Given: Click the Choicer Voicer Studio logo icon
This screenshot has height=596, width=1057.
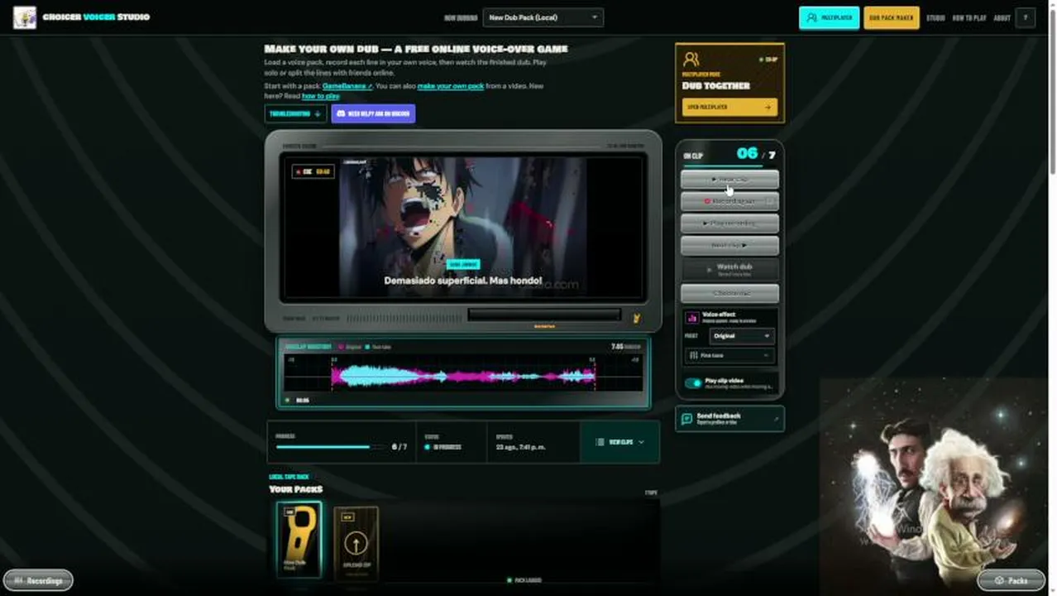Looking at the screenshot, I should pos(25,17).
